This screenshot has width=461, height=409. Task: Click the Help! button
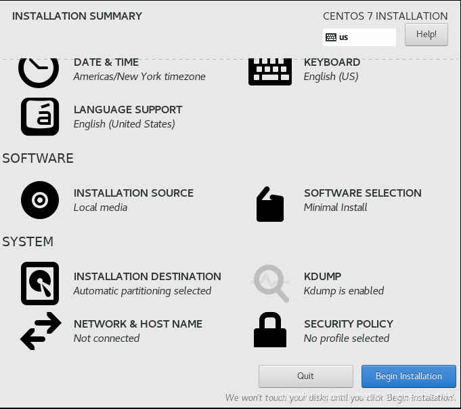tap(426, 35)
